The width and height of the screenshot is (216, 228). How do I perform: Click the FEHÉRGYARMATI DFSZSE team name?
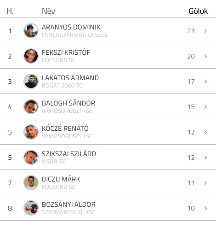(x=75, y=35)
